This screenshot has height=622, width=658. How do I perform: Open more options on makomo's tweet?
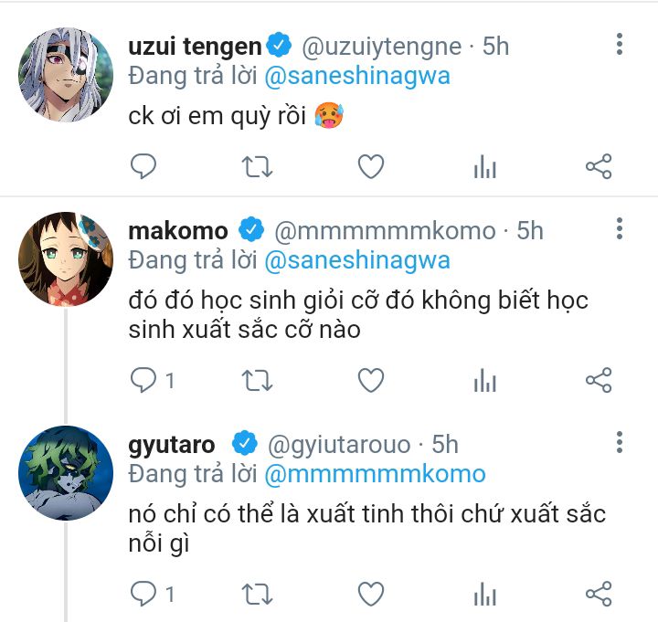[620, 228]
